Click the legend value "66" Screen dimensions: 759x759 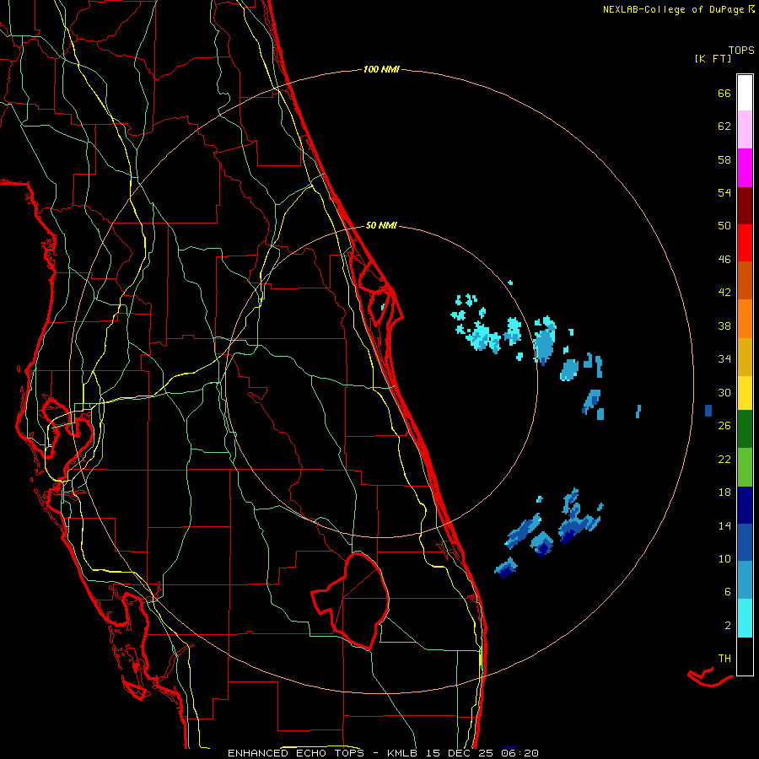pyautogui.click(x=724, y=93)
